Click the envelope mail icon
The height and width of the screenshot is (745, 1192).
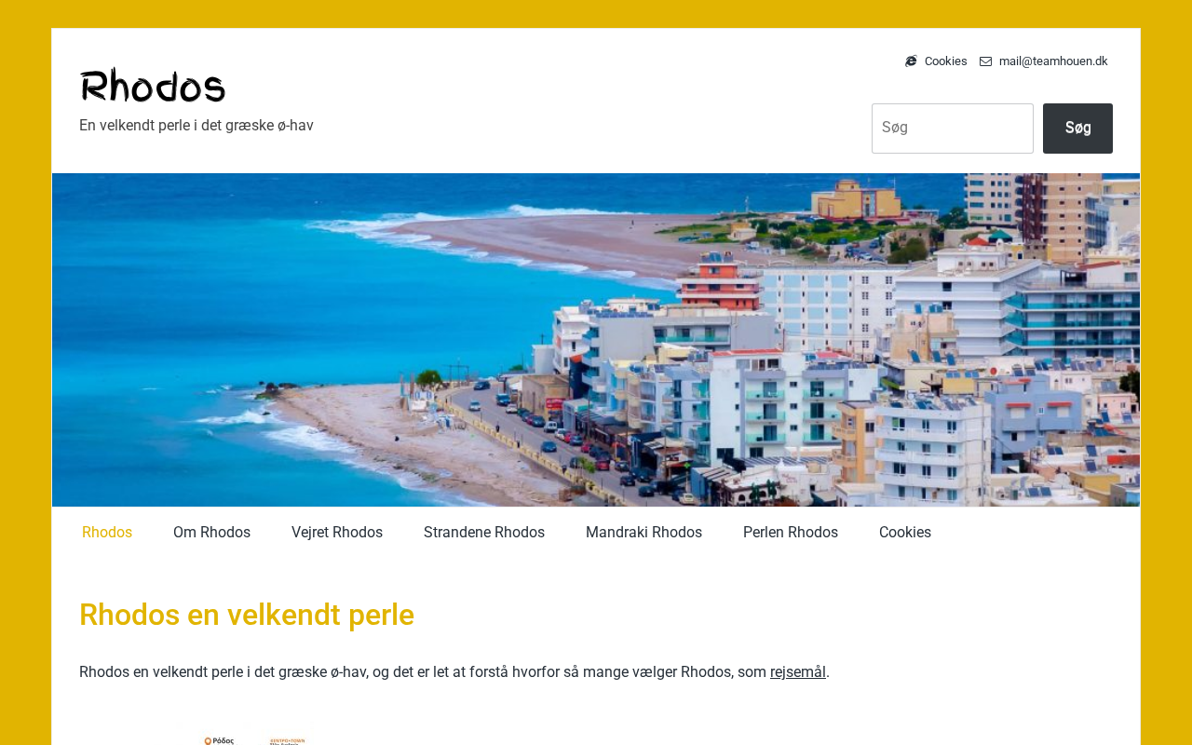tap(985, 61)
